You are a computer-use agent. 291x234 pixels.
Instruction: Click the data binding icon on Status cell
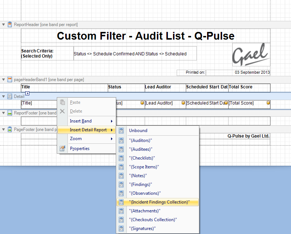pyautogui.click(x=142, y=103)
